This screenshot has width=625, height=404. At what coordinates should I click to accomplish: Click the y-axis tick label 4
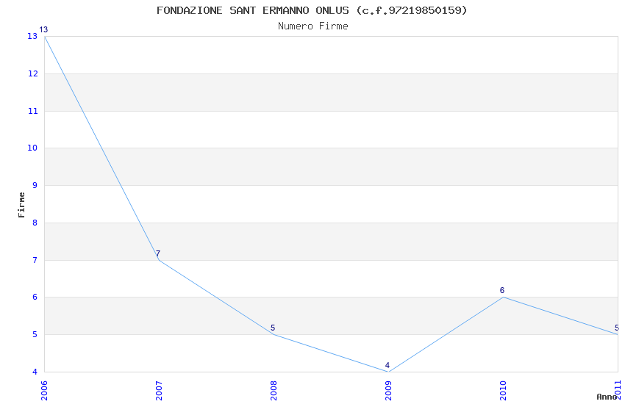pyautogui.click(x=35, y=372)
